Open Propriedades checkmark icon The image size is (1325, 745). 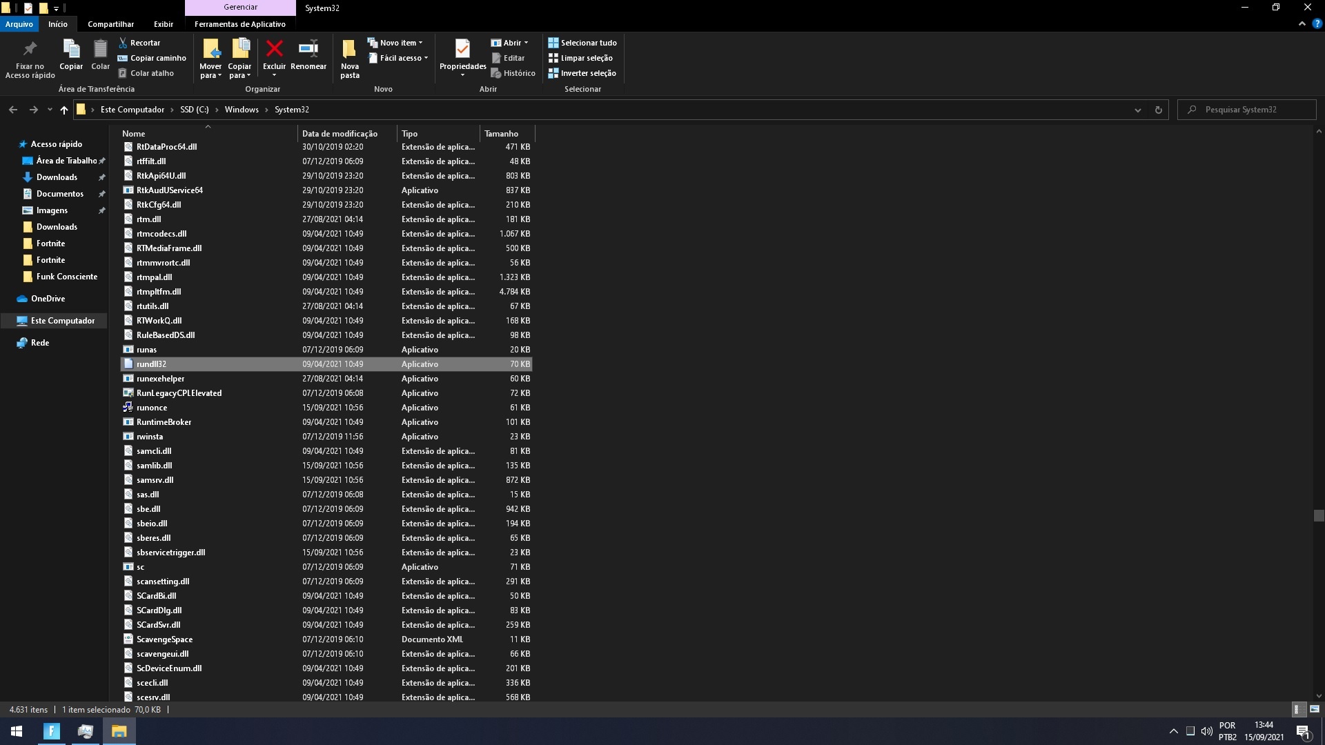462,50
